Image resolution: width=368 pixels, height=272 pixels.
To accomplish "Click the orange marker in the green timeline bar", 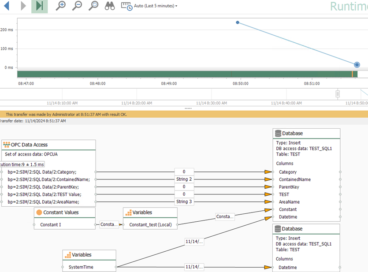I will click(x=352, y=74).
